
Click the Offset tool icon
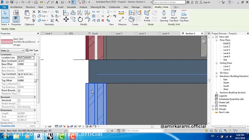tap(73, 13)
